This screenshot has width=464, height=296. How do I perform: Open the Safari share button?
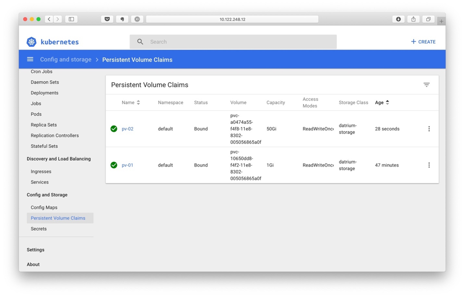pos(414,19)
